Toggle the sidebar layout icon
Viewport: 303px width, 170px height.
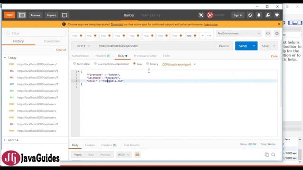click(22, 15)
